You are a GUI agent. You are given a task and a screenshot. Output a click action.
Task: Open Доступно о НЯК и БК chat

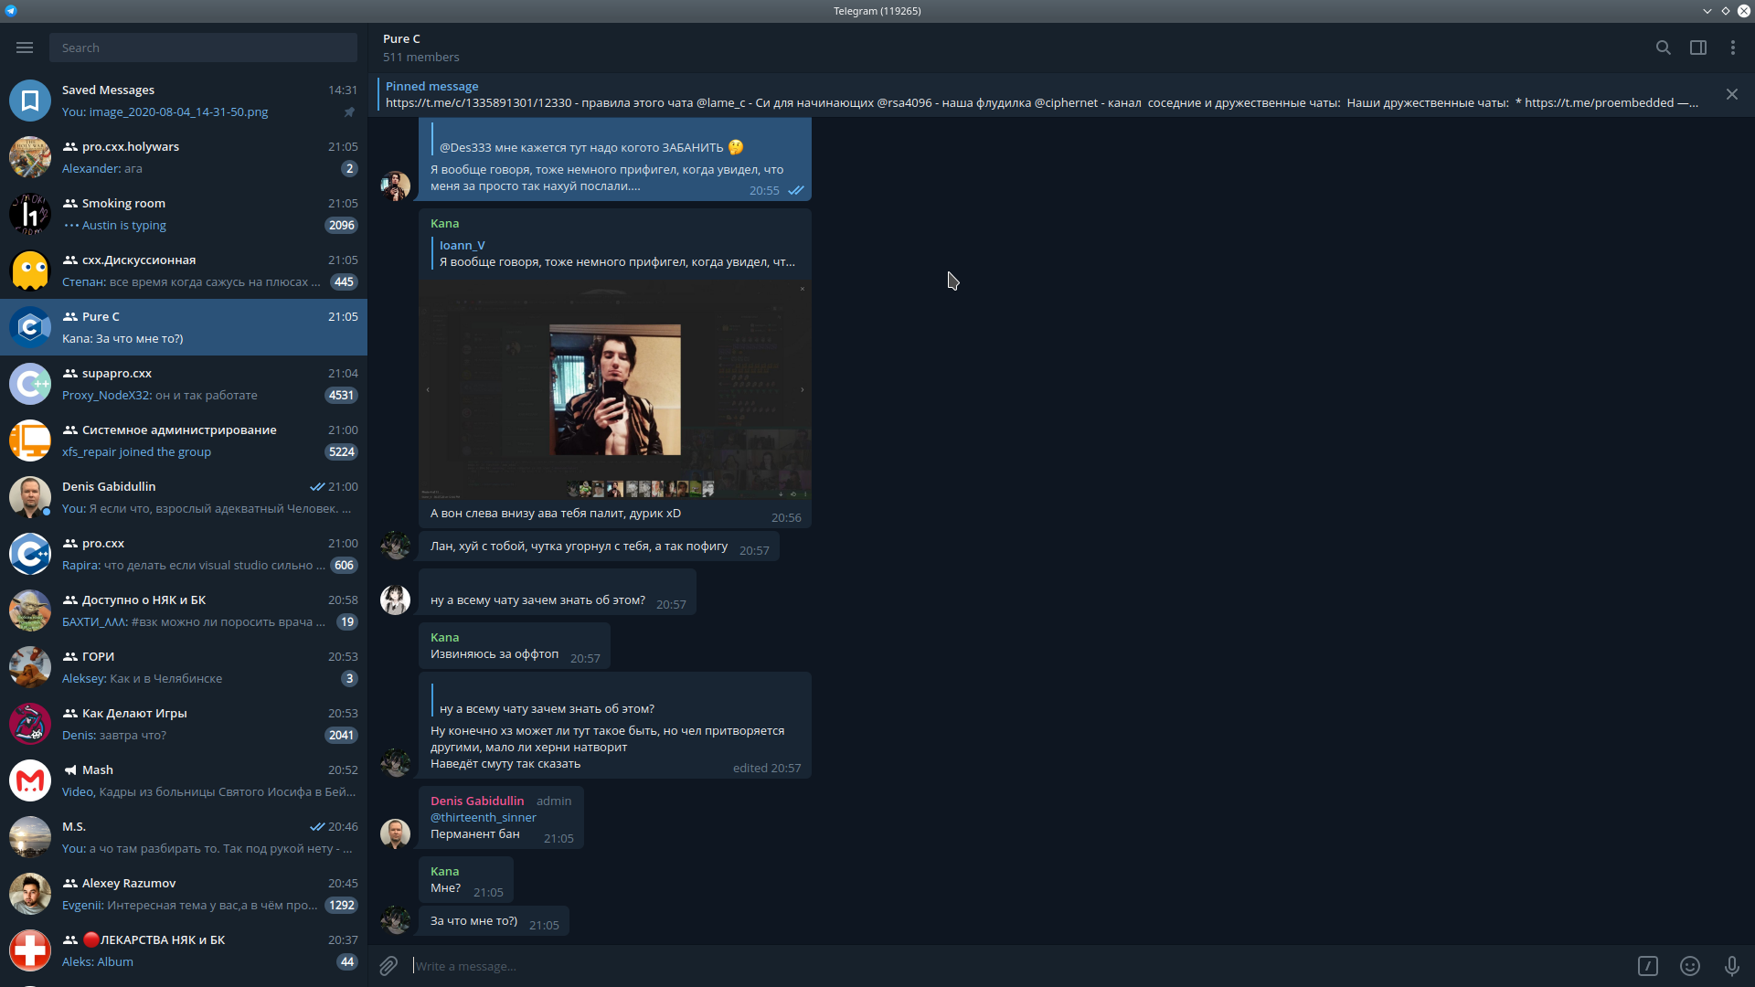[184, 610]
